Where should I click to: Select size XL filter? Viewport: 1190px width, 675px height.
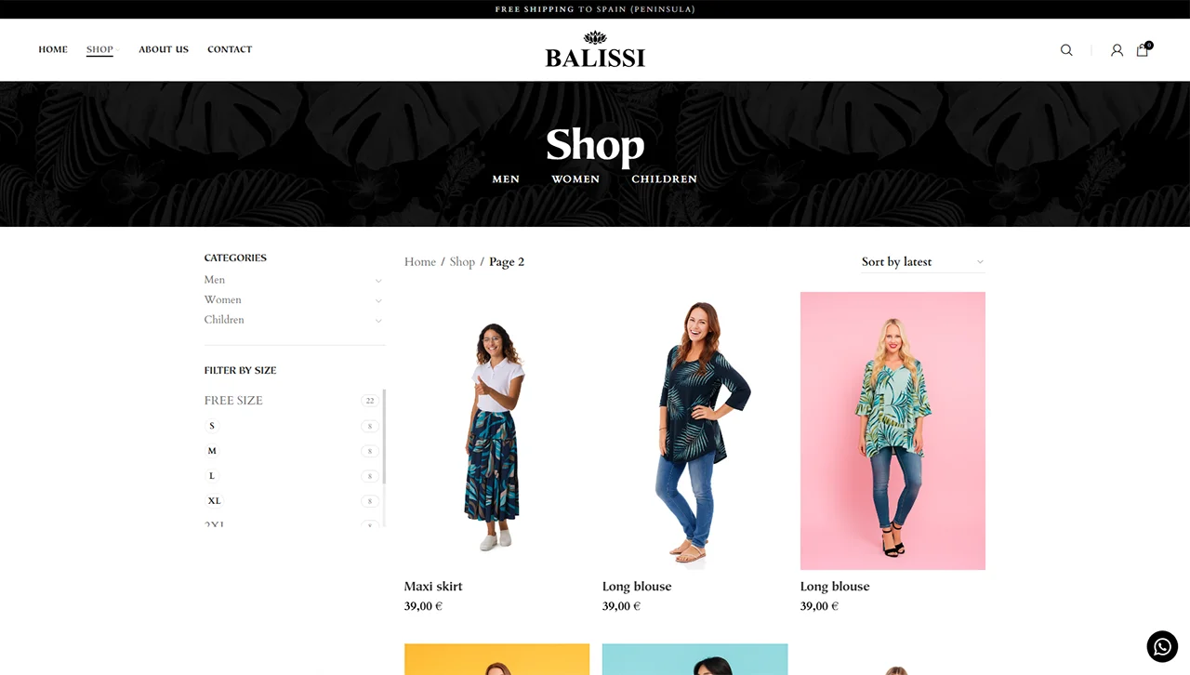[x=214, y=501]
